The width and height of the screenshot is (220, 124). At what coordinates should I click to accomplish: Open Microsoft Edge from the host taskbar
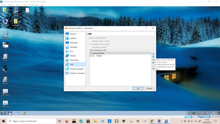(x=81, y=121)
